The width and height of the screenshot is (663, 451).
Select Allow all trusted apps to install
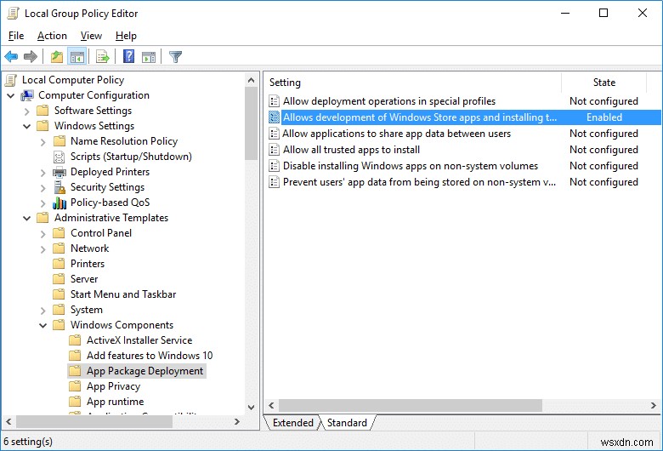pyautogui.click(x=351, y=150)
